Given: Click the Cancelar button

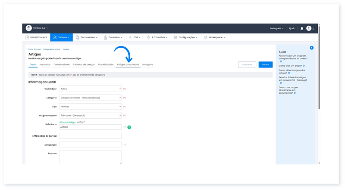Looking at the screenshot, I should pyautogui.click(x=247, y=64).
